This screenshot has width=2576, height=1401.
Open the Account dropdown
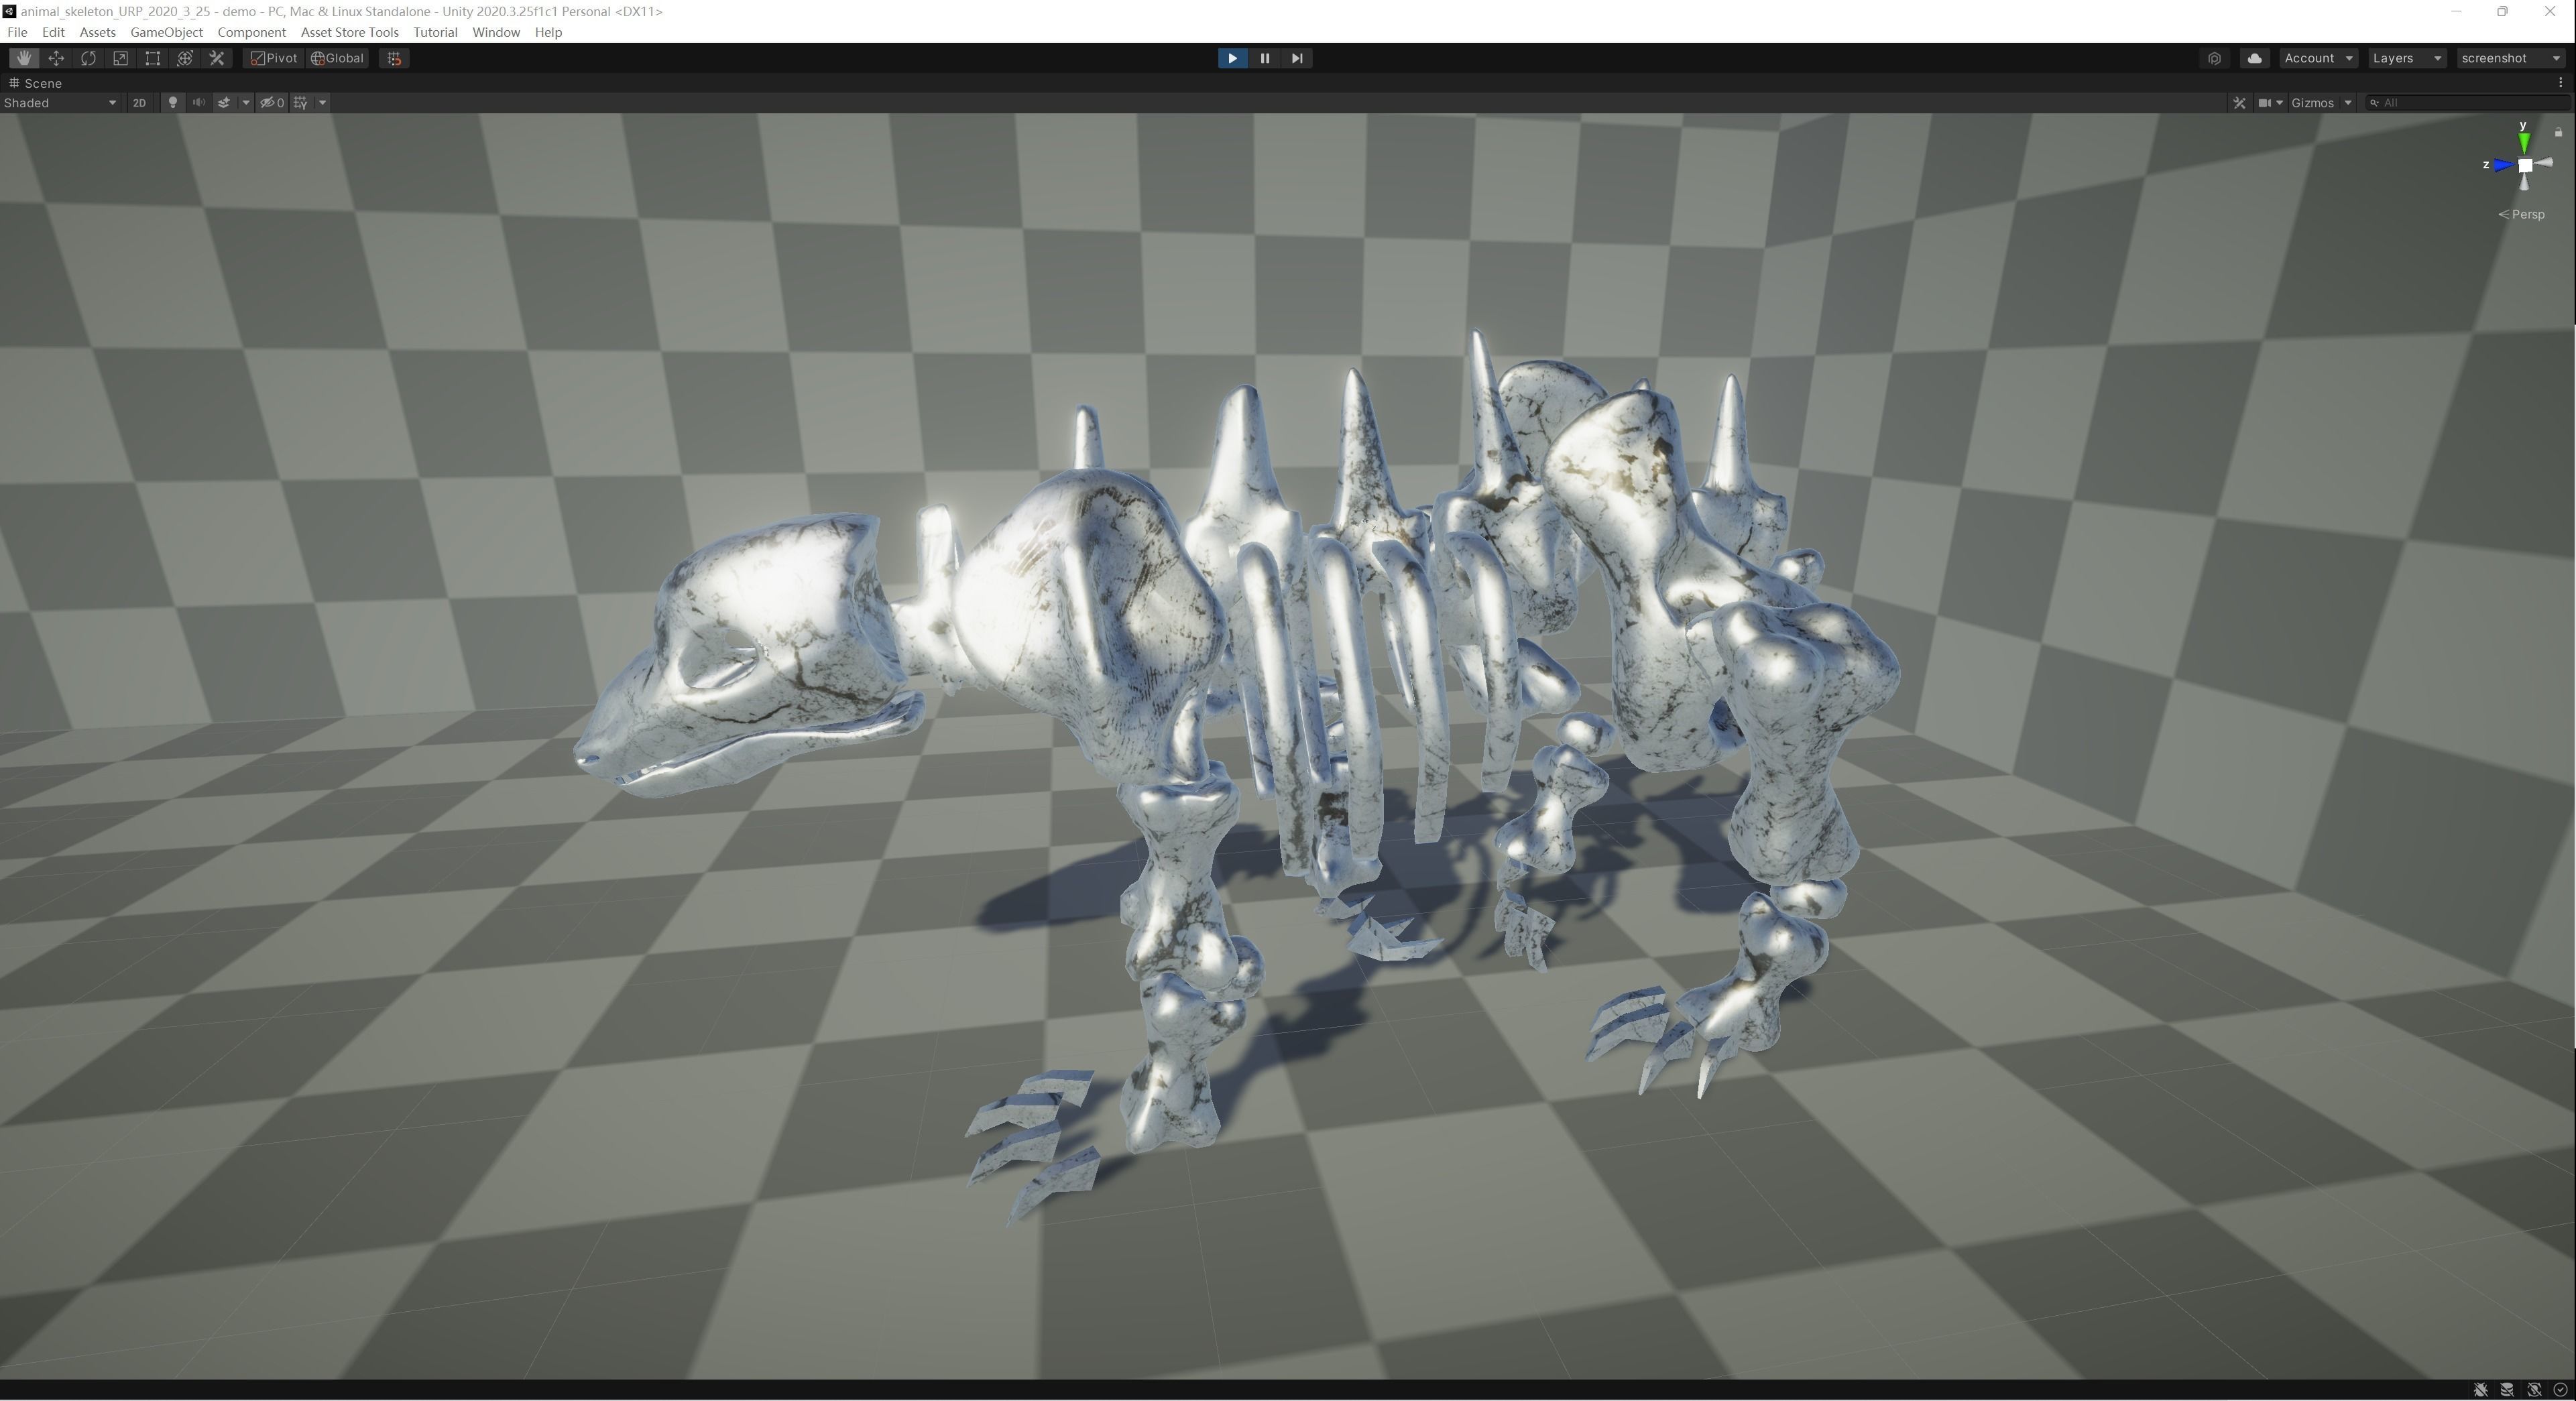(x=2318, y=58)
